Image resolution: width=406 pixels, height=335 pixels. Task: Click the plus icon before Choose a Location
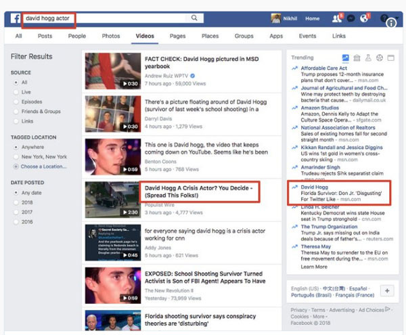point(16,166)
